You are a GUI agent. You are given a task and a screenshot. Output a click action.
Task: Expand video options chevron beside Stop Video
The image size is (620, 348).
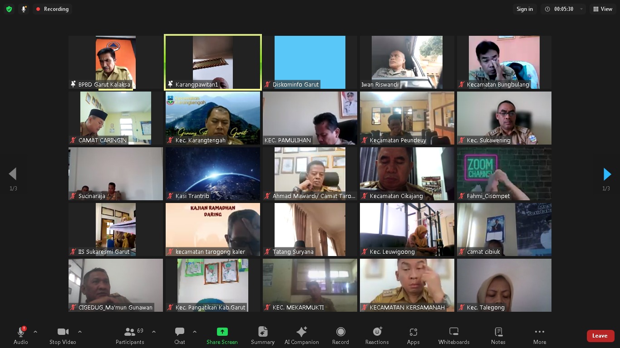pos(80,332)
